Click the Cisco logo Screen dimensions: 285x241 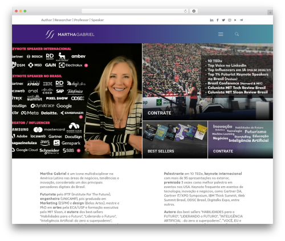tap(47, 91)
